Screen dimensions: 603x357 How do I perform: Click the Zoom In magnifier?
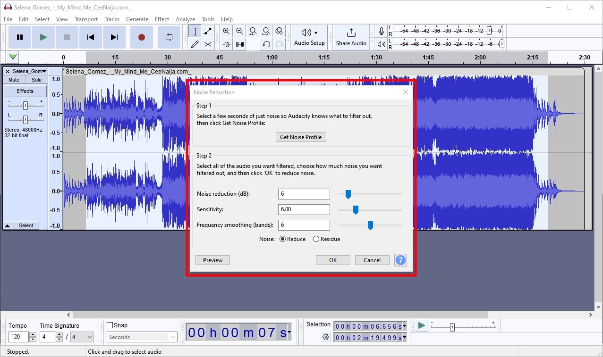pos(227,32)
